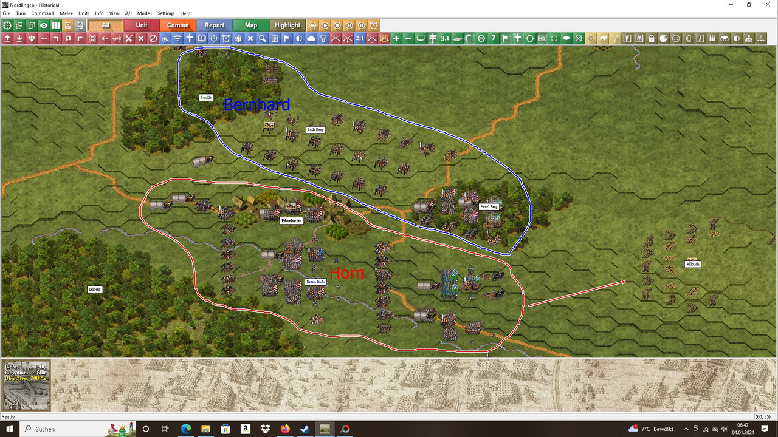Click the about-face U-turn arrow icon
The width and height of the screenshot is (778, 437).
68,38
